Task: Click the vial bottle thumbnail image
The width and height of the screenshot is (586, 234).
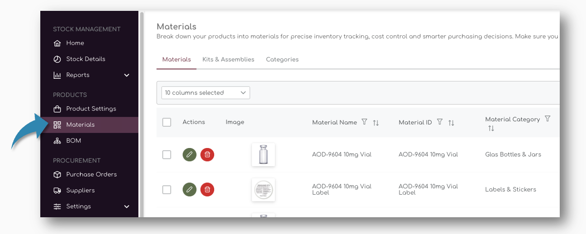Action: click(263, 155)
